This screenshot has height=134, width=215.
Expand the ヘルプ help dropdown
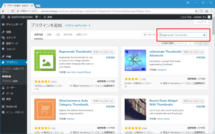201,22
